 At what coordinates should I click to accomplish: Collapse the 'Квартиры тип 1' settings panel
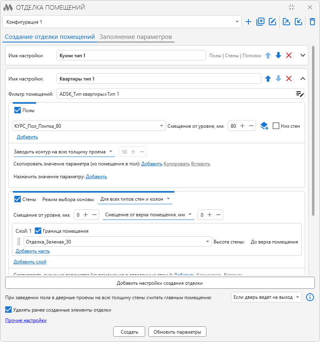[x=303, y=78]
